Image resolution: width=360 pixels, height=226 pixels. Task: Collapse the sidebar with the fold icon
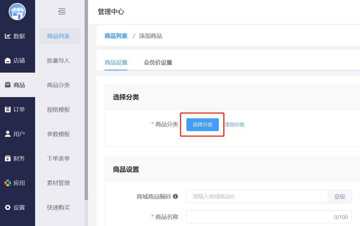(x=62, y=11)
